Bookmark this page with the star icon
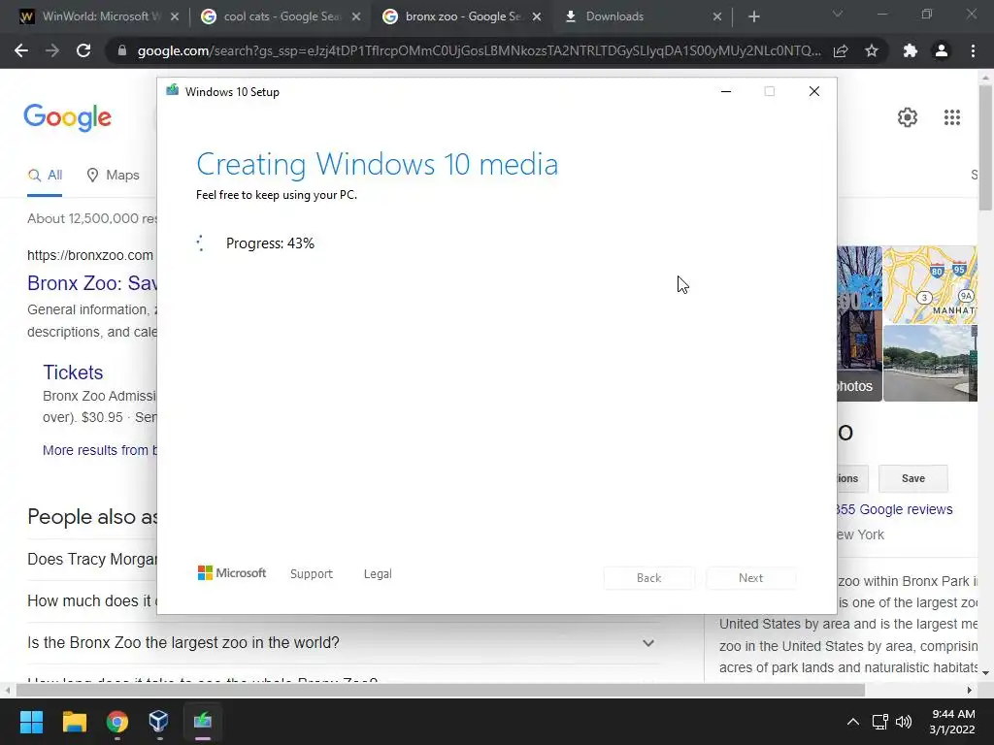994x745 pixels. point(872,50)
